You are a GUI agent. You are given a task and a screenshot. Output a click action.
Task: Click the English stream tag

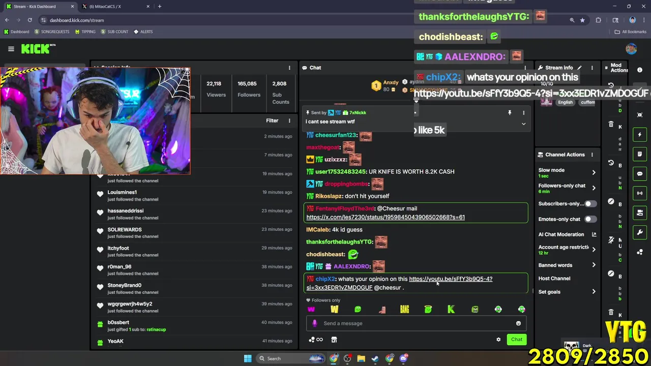(x=565, y=102)
